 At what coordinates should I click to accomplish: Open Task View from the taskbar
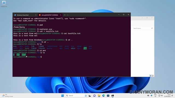coord(90,96)
